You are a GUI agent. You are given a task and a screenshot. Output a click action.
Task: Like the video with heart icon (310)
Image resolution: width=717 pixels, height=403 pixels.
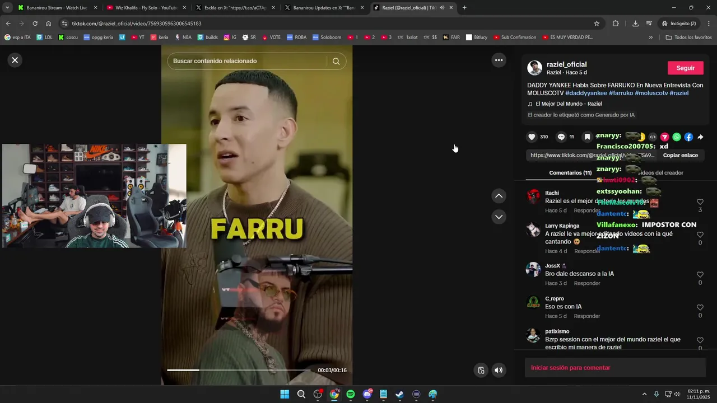pyautogui.click(x=532, y=137)
